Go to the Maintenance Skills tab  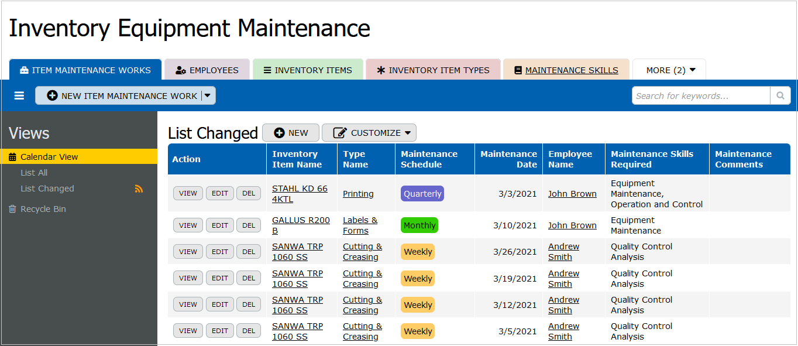tap(566, 70)
